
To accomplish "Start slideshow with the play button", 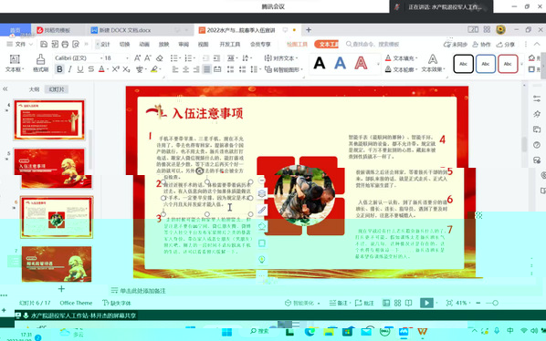I will pyautogui.click(x=426, y=303).
